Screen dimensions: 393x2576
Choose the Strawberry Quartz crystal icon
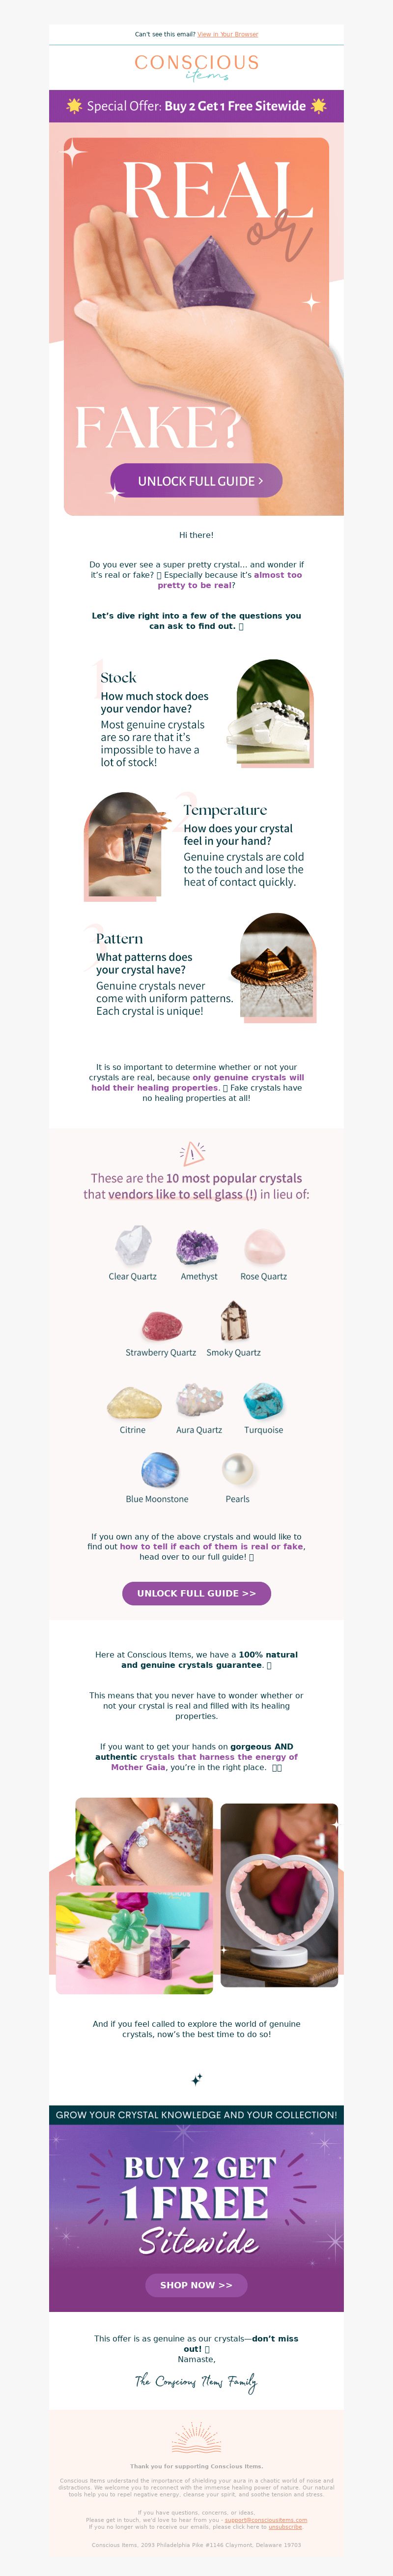(x=162, y=1326)
